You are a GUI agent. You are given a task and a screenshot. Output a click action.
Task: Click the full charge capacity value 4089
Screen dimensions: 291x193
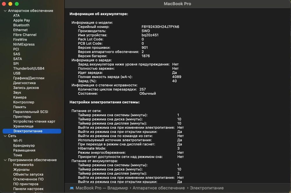(x=177, y=77)
